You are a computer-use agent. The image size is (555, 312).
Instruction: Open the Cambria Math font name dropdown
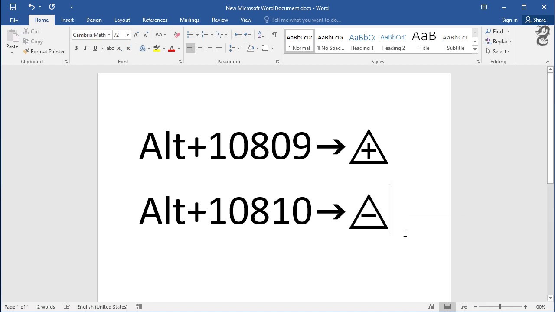(109, 35)
